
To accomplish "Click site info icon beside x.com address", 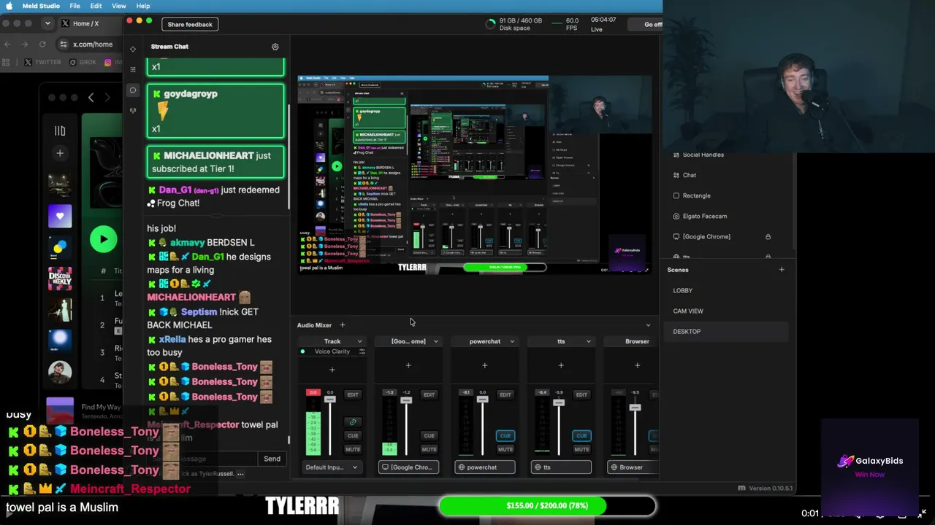I will pos(64,44).
